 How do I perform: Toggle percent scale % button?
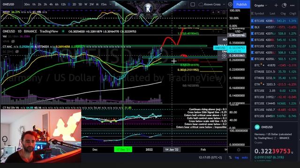(x=230, y=158)
